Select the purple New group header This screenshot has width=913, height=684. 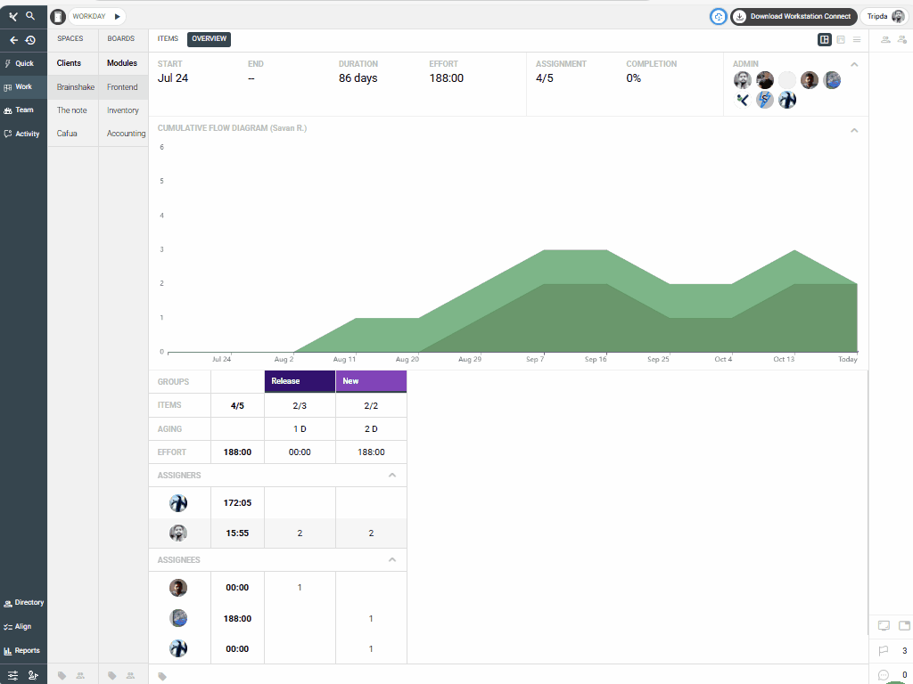pos(371,381)
